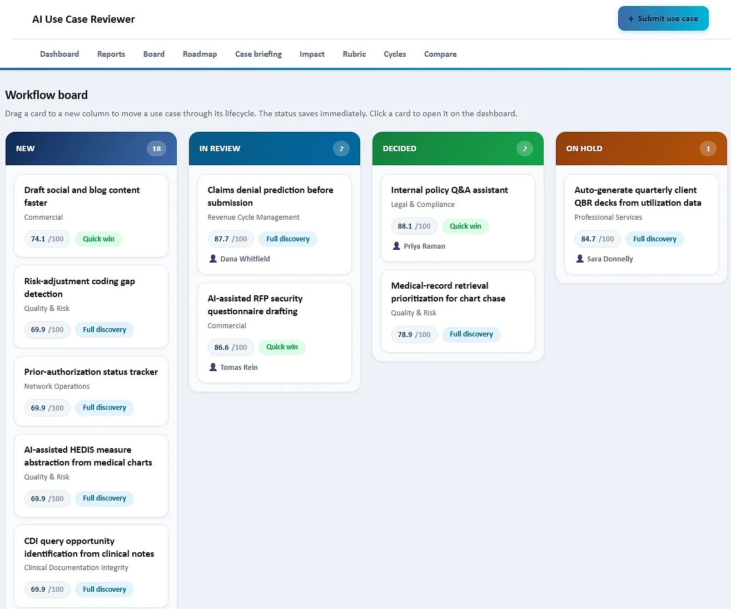Open Prior-authorization status tracker card
The image size is (731, 609).
point(91,391)
